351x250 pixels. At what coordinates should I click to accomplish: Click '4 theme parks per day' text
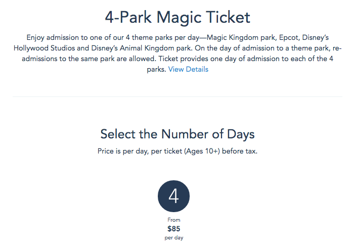coord(158,37)
